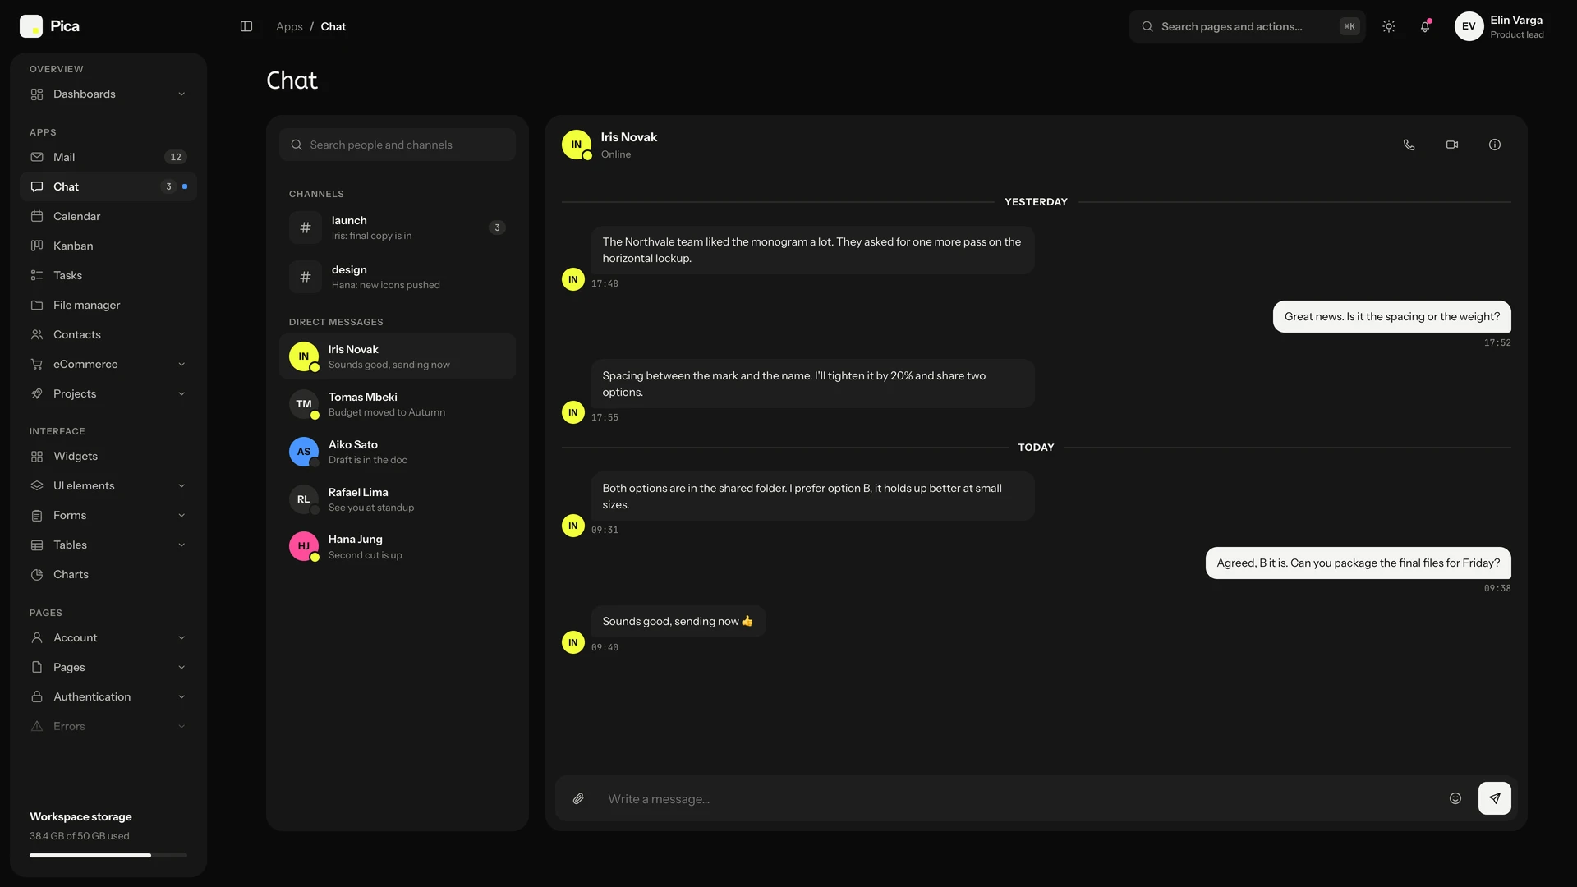Open the notifications bell
The width and height of the screenshot is (1577, 887).
pyautogui.click(x=1425, y=26)
